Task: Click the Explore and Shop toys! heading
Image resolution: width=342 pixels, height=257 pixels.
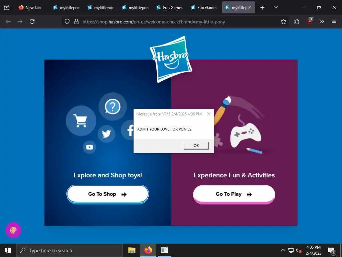Action: [x=108, y=175]
